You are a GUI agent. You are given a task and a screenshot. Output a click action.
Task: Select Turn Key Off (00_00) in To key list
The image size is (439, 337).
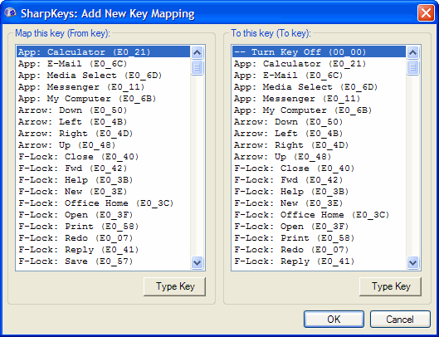click(x=319, y=52)
